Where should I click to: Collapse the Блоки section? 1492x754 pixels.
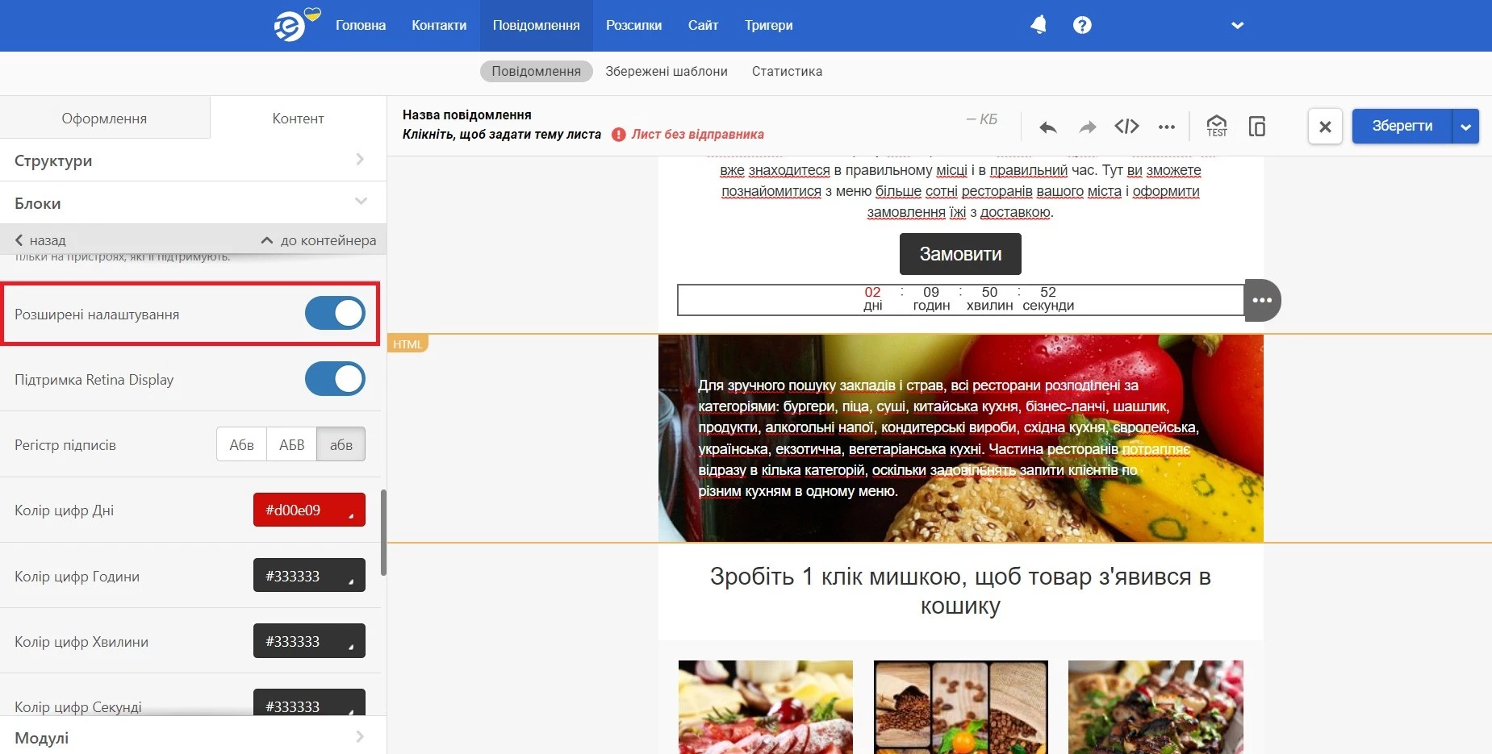pos(193,203)
